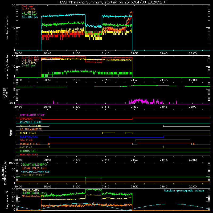Select the SC_TRANSMITTER flag label

pos(31,129)
